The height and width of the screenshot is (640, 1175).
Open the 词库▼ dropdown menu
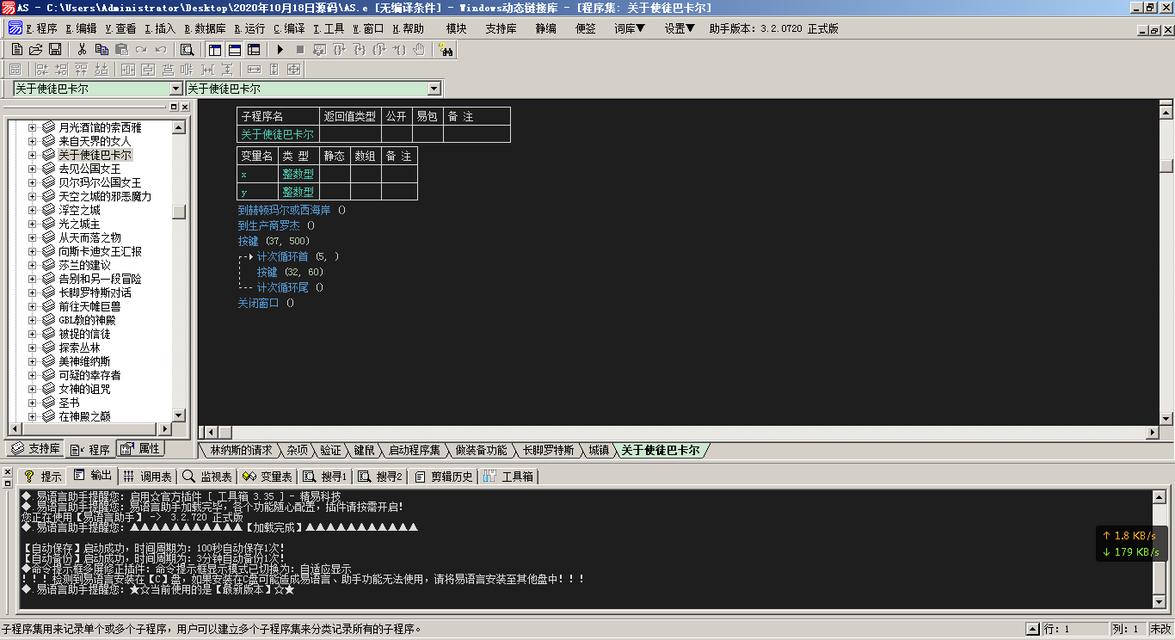tap(630, 28)
